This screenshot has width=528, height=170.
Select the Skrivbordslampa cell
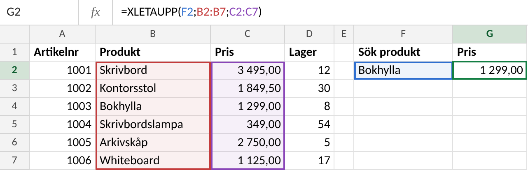(x=153, y=124)
